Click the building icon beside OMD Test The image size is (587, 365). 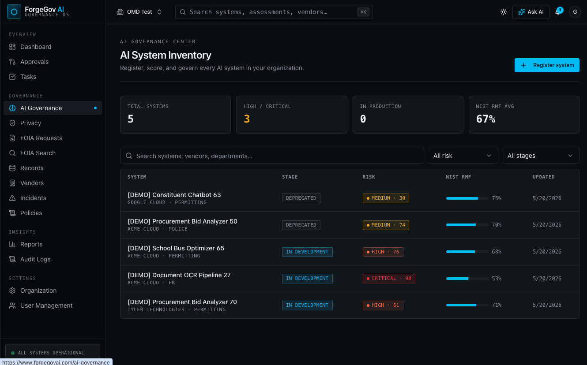click(120, 12)
